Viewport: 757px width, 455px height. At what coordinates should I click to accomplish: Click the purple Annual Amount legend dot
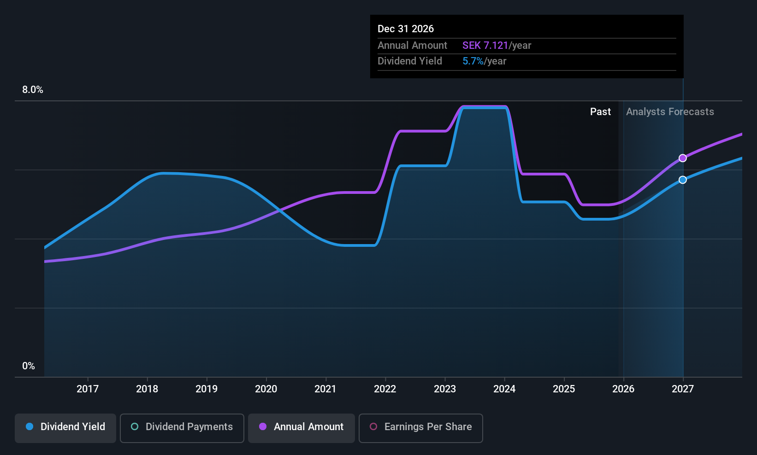pos(263,427)
